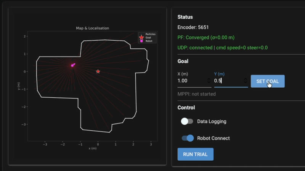305x171 pixels.
Task: Click the Map & Localisation plot title
Action: 93,28
